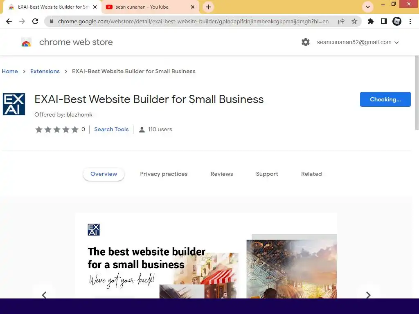Click the extension title heading
This screenshot has height=314, width=419.
(149, 99)
